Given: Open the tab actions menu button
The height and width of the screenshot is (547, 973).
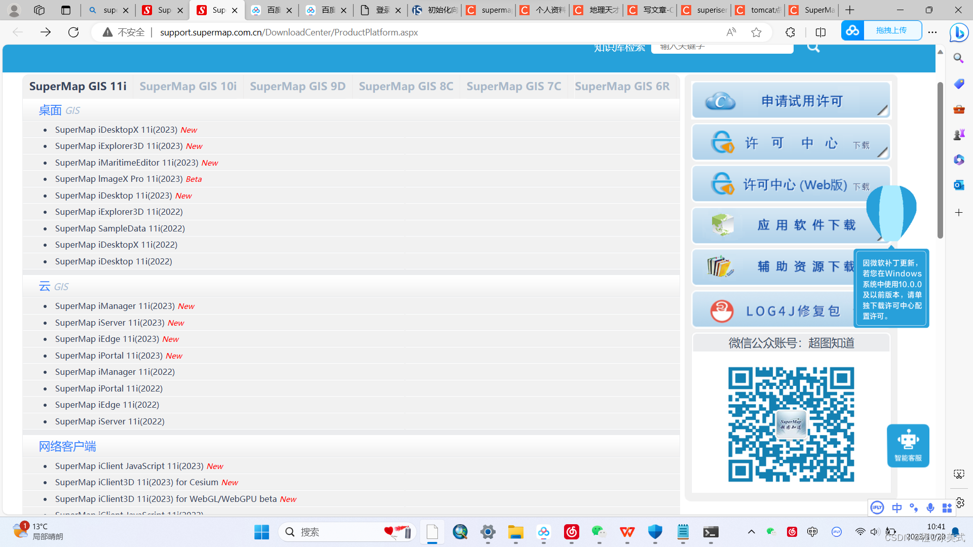Looking at the screenshot, I should [66, 10].
